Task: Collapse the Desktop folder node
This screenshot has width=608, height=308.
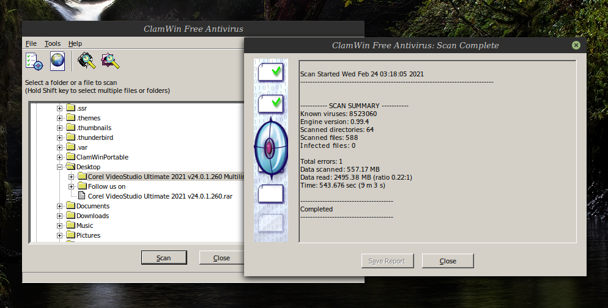Action: (x=59, y=167)
